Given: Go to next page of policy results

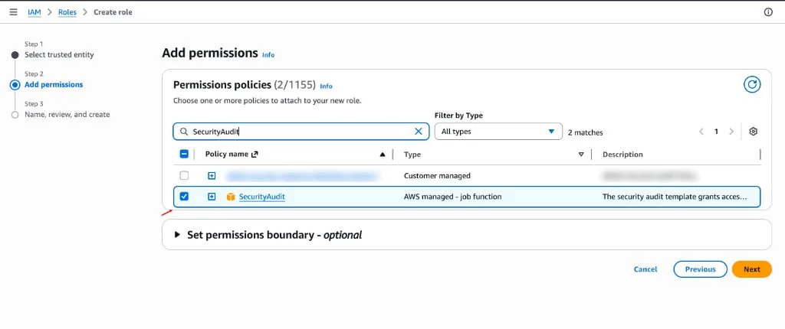Looking at the screenshot, I should [731, 132].
